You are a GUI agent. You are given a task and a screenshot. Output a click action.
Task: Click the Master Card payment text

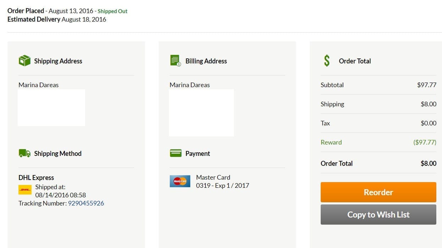pos(213,177)
